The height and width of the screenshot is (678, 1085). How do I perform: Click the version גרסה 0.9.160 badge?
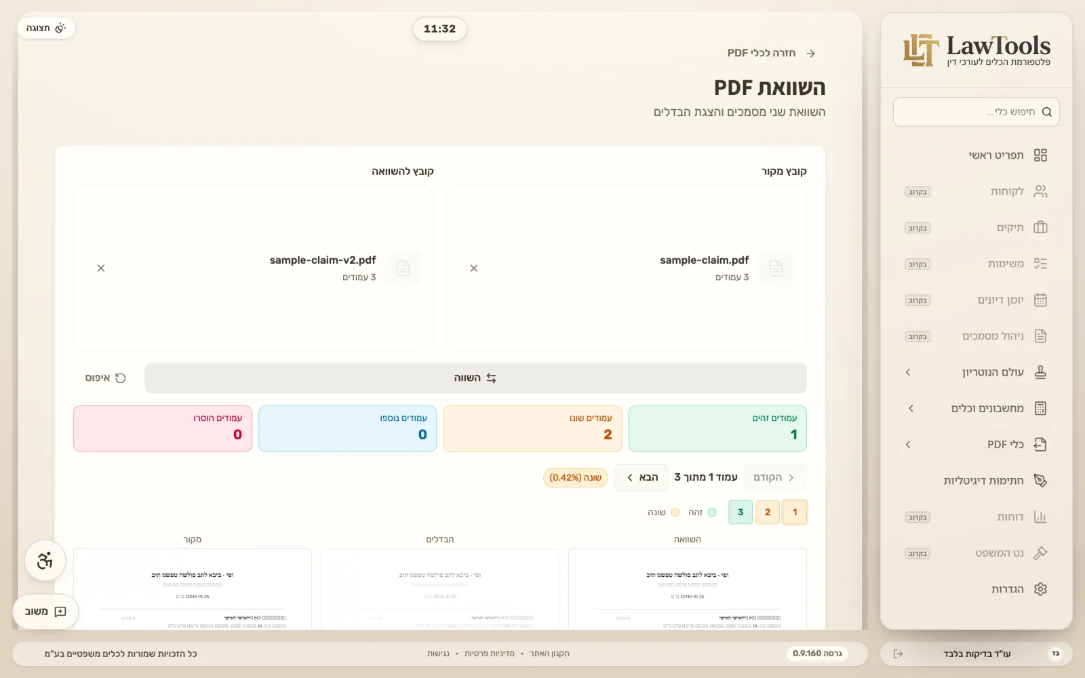[817, 654]
